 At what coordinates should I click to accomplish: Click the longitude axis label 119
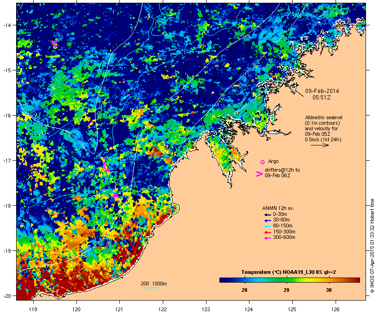point(33,309)
